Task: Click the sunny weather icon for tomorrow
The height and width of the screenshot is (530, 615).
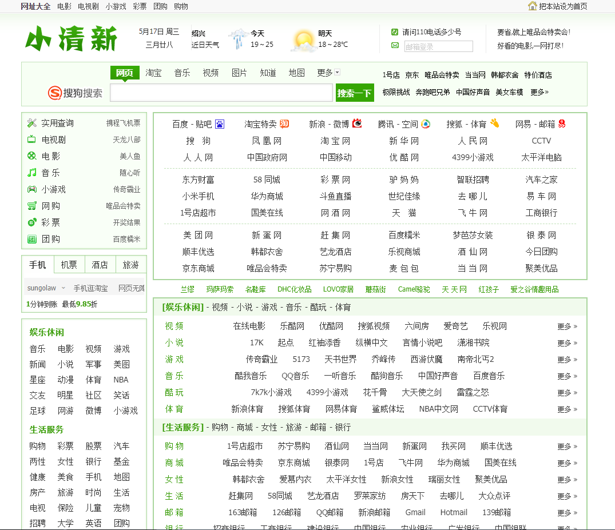Action: click(x=304, y=41)
